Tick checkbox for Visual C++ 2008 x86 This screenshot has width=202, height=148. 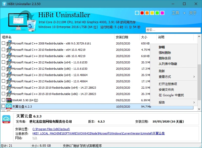[x=4, y=43]
